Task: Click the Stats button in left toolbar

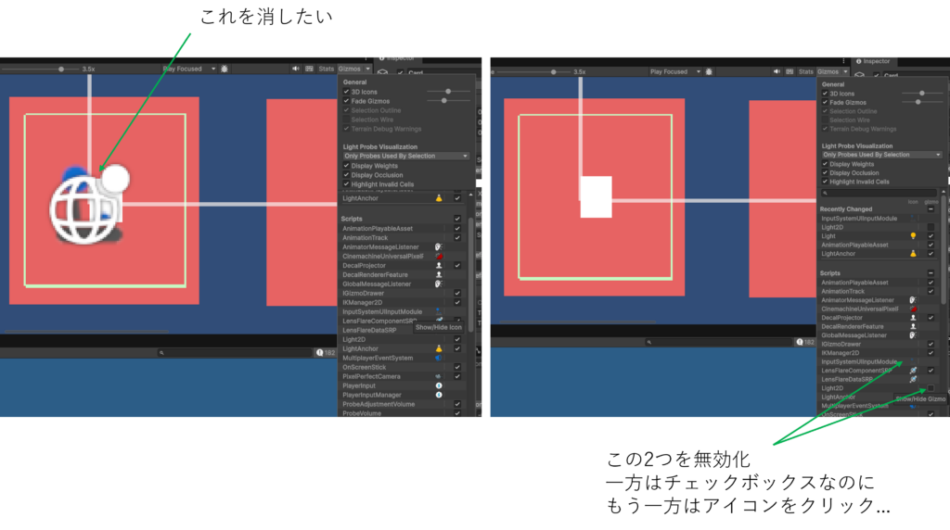Action: coord(326,69)
